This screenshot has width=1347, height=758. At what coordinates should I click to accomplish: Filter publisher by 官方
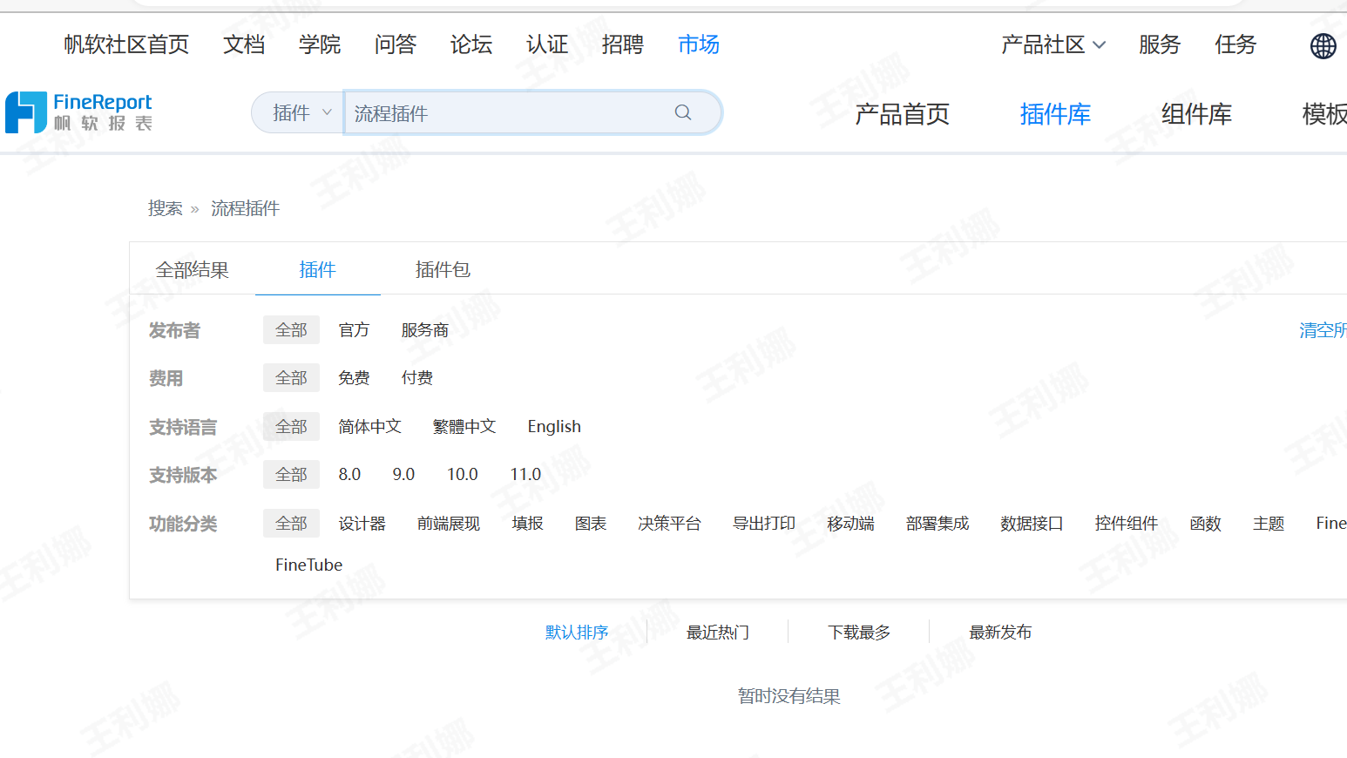click(354, 330)
